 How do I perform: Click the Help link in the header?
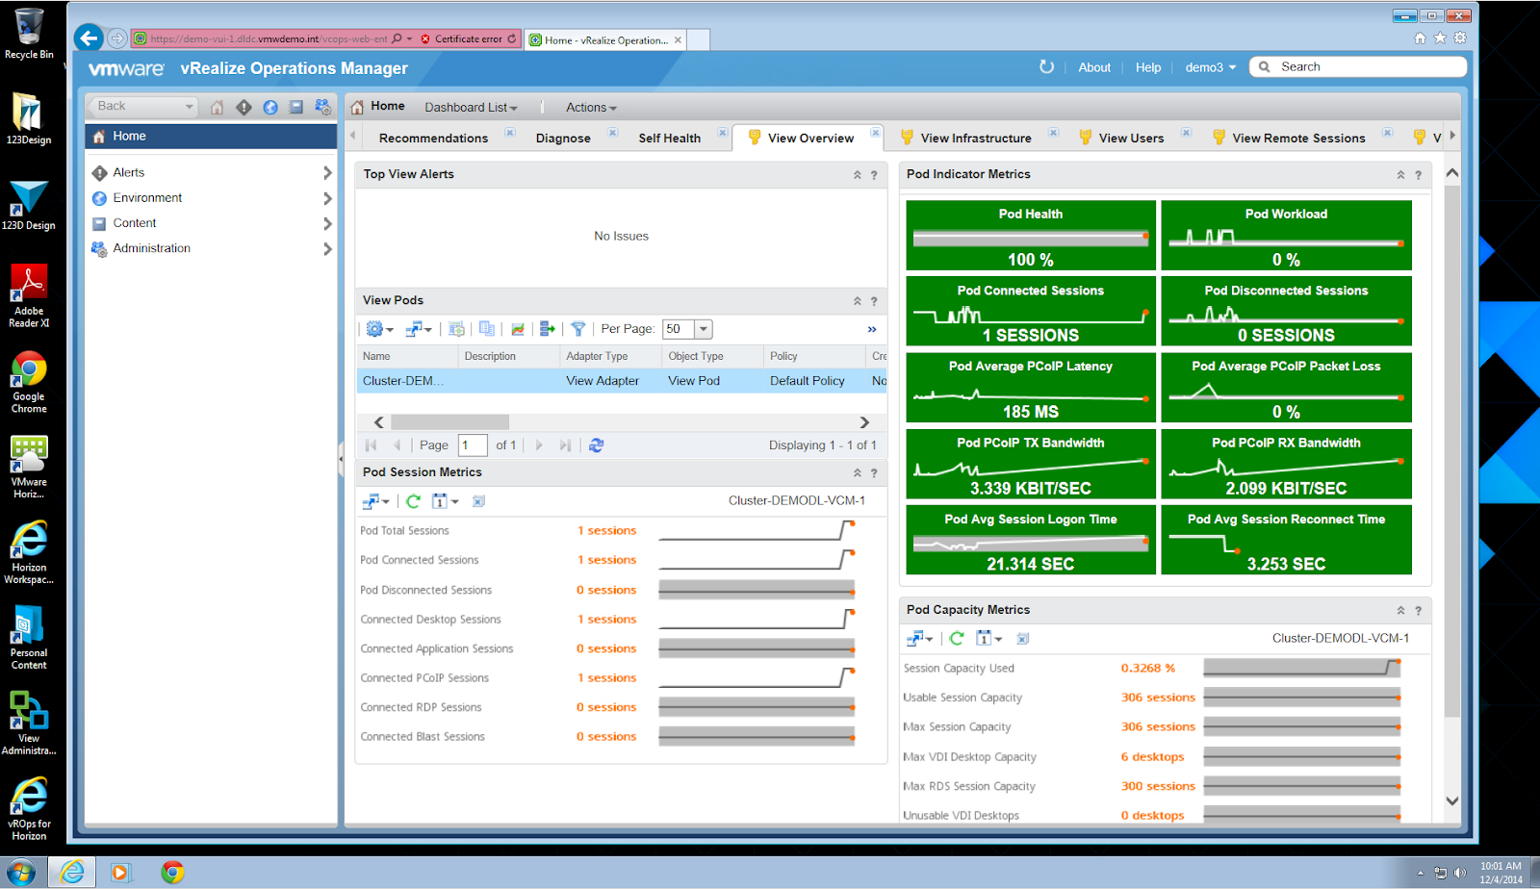[1147, 67]
